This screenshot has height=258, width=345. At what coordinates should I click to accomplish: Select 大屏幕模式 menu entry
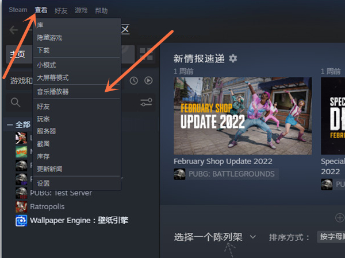click(x=53, y=77)
